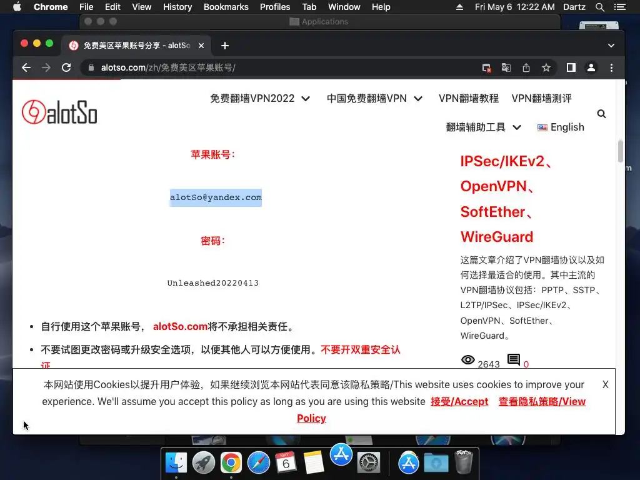This screenshot has width=640, height=480.
Task: Open Finder from the Dock
Action: point(176,463)
